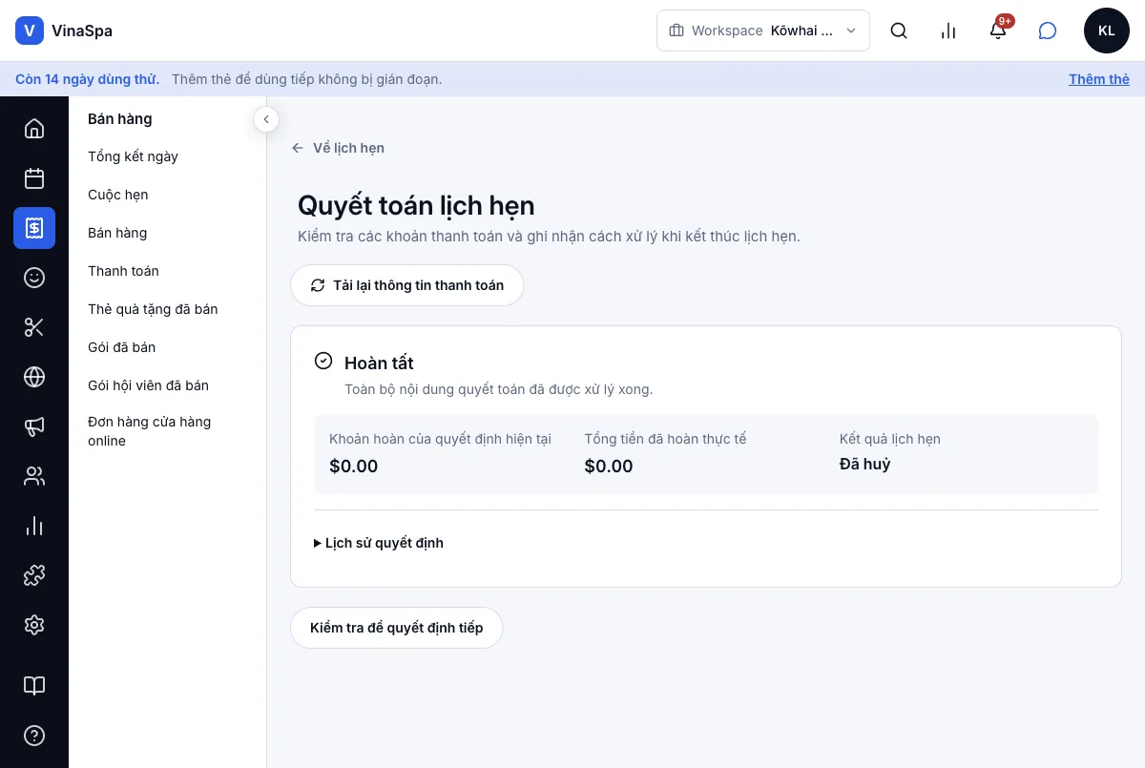The image size is (1145, 768).
Task: Open notifications bell with 9+ badge
Action: [x=998, y=31]
